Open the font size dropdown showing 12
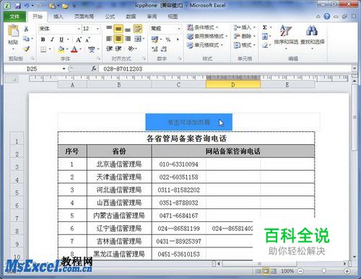361x279 pixels. [97, 29]
